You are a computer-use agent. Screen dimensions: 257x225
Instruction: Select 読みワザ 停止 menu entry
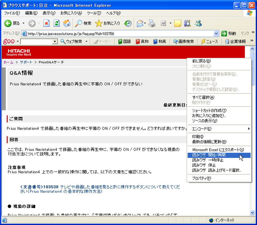point(219,165)
